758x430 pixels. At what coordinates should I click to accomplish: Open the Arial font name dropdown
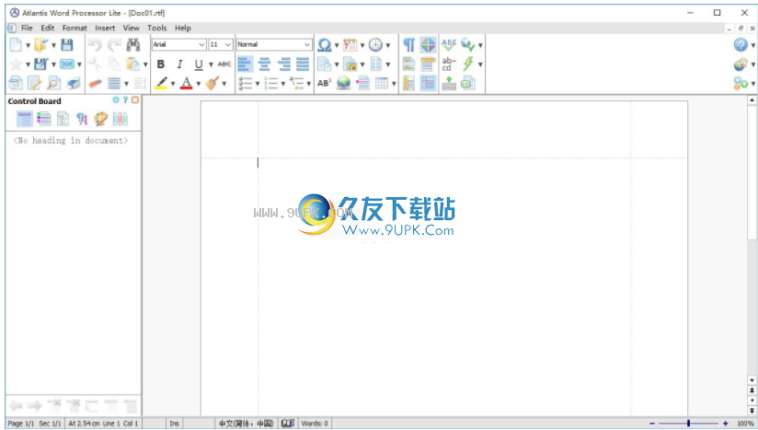(x=202, y=44)
